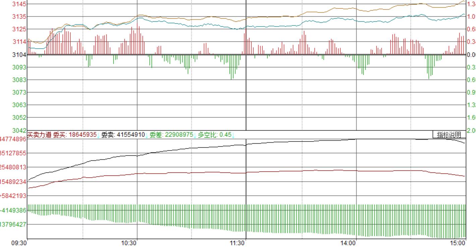Select the 3073 price axis label
476x247 pixels.
(19, 92)
